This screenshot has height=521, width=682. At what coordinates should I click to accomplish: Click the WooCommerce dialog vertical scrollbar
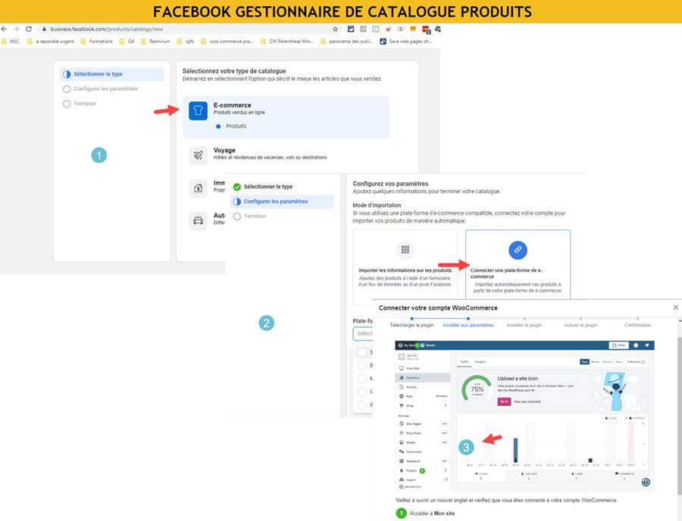pyautogui.click(x=680, y=416)
